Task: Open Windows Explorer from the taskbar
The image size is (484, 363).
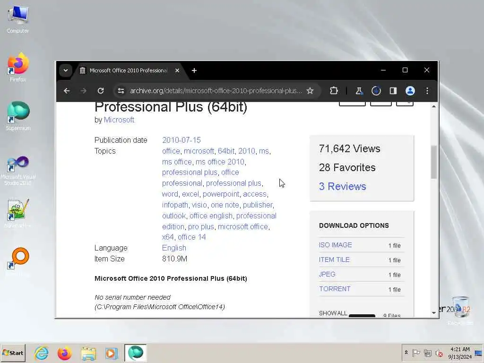Action: [x=88, y=353]
